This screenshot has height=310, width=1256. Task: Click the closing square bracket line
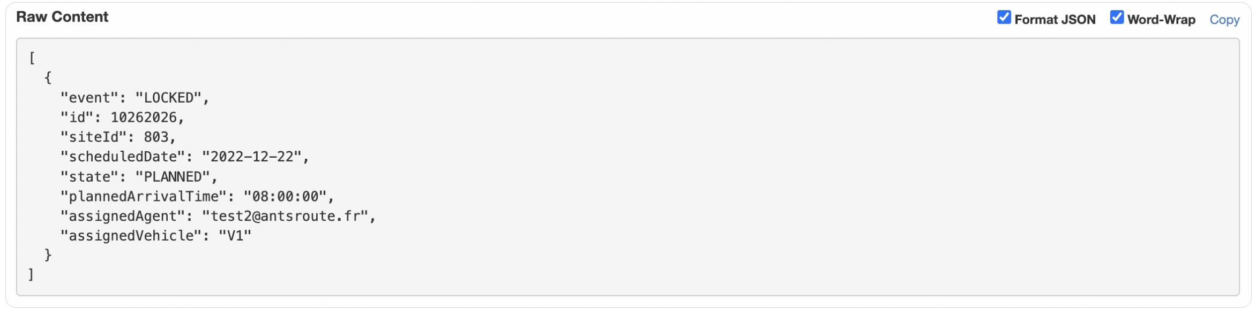click(31, 275)
